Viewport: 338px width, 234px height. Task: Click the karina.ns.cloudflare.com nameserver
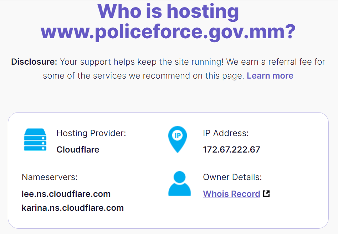(73, 208)
